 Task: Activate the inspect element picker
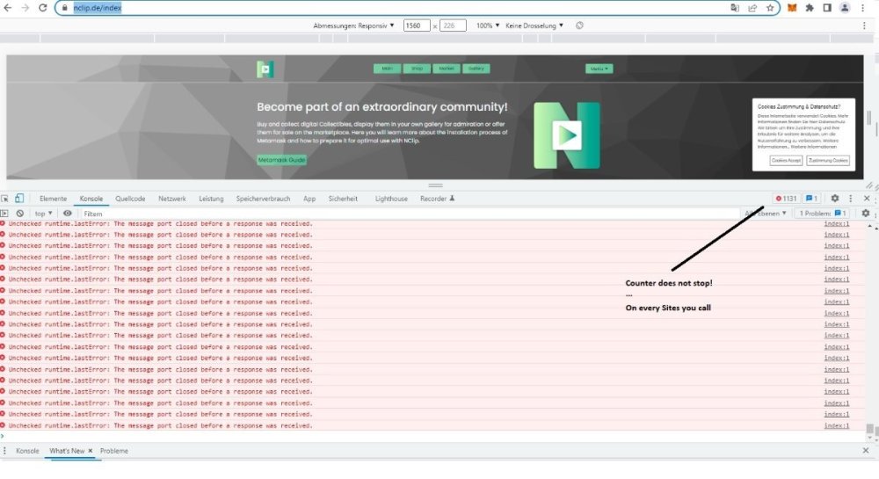5,199
